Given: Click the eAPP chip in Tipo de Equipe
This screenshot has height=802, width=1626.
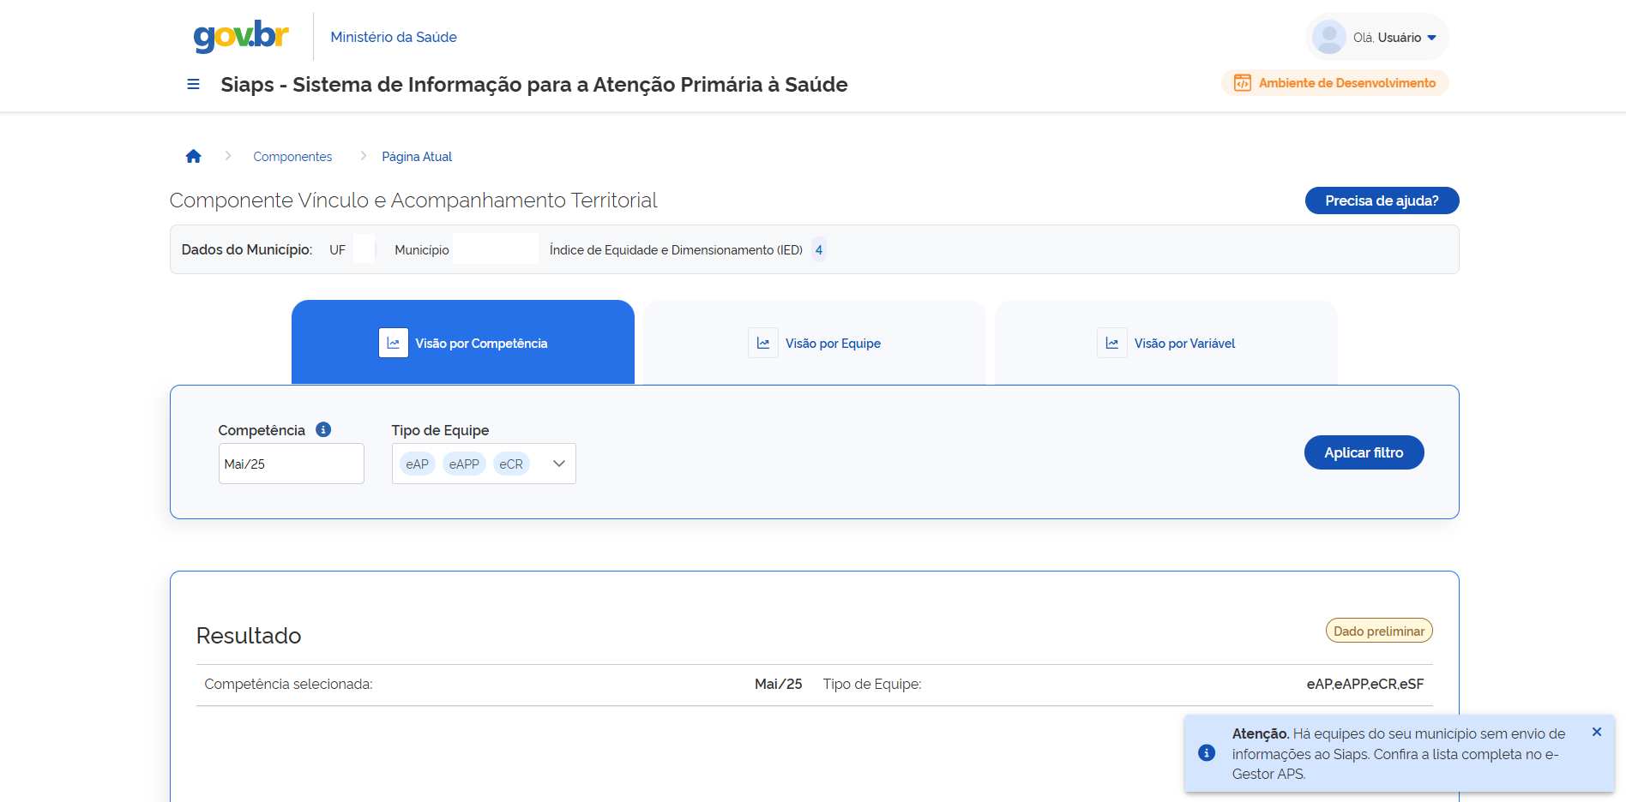Looking at the screenshot, I should (464, 464).
